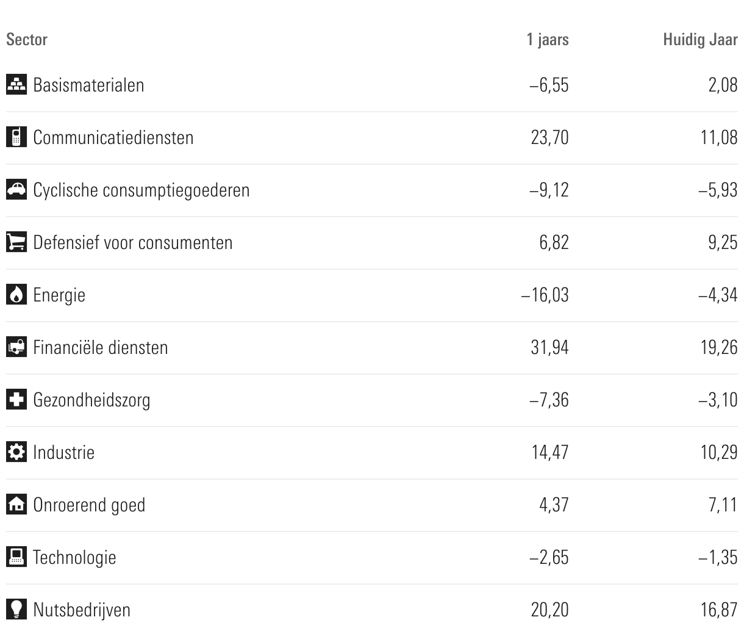744x642 pixels.
Task: Open the Nutsbedrijven sector label
Action: (x=82, y=610)
